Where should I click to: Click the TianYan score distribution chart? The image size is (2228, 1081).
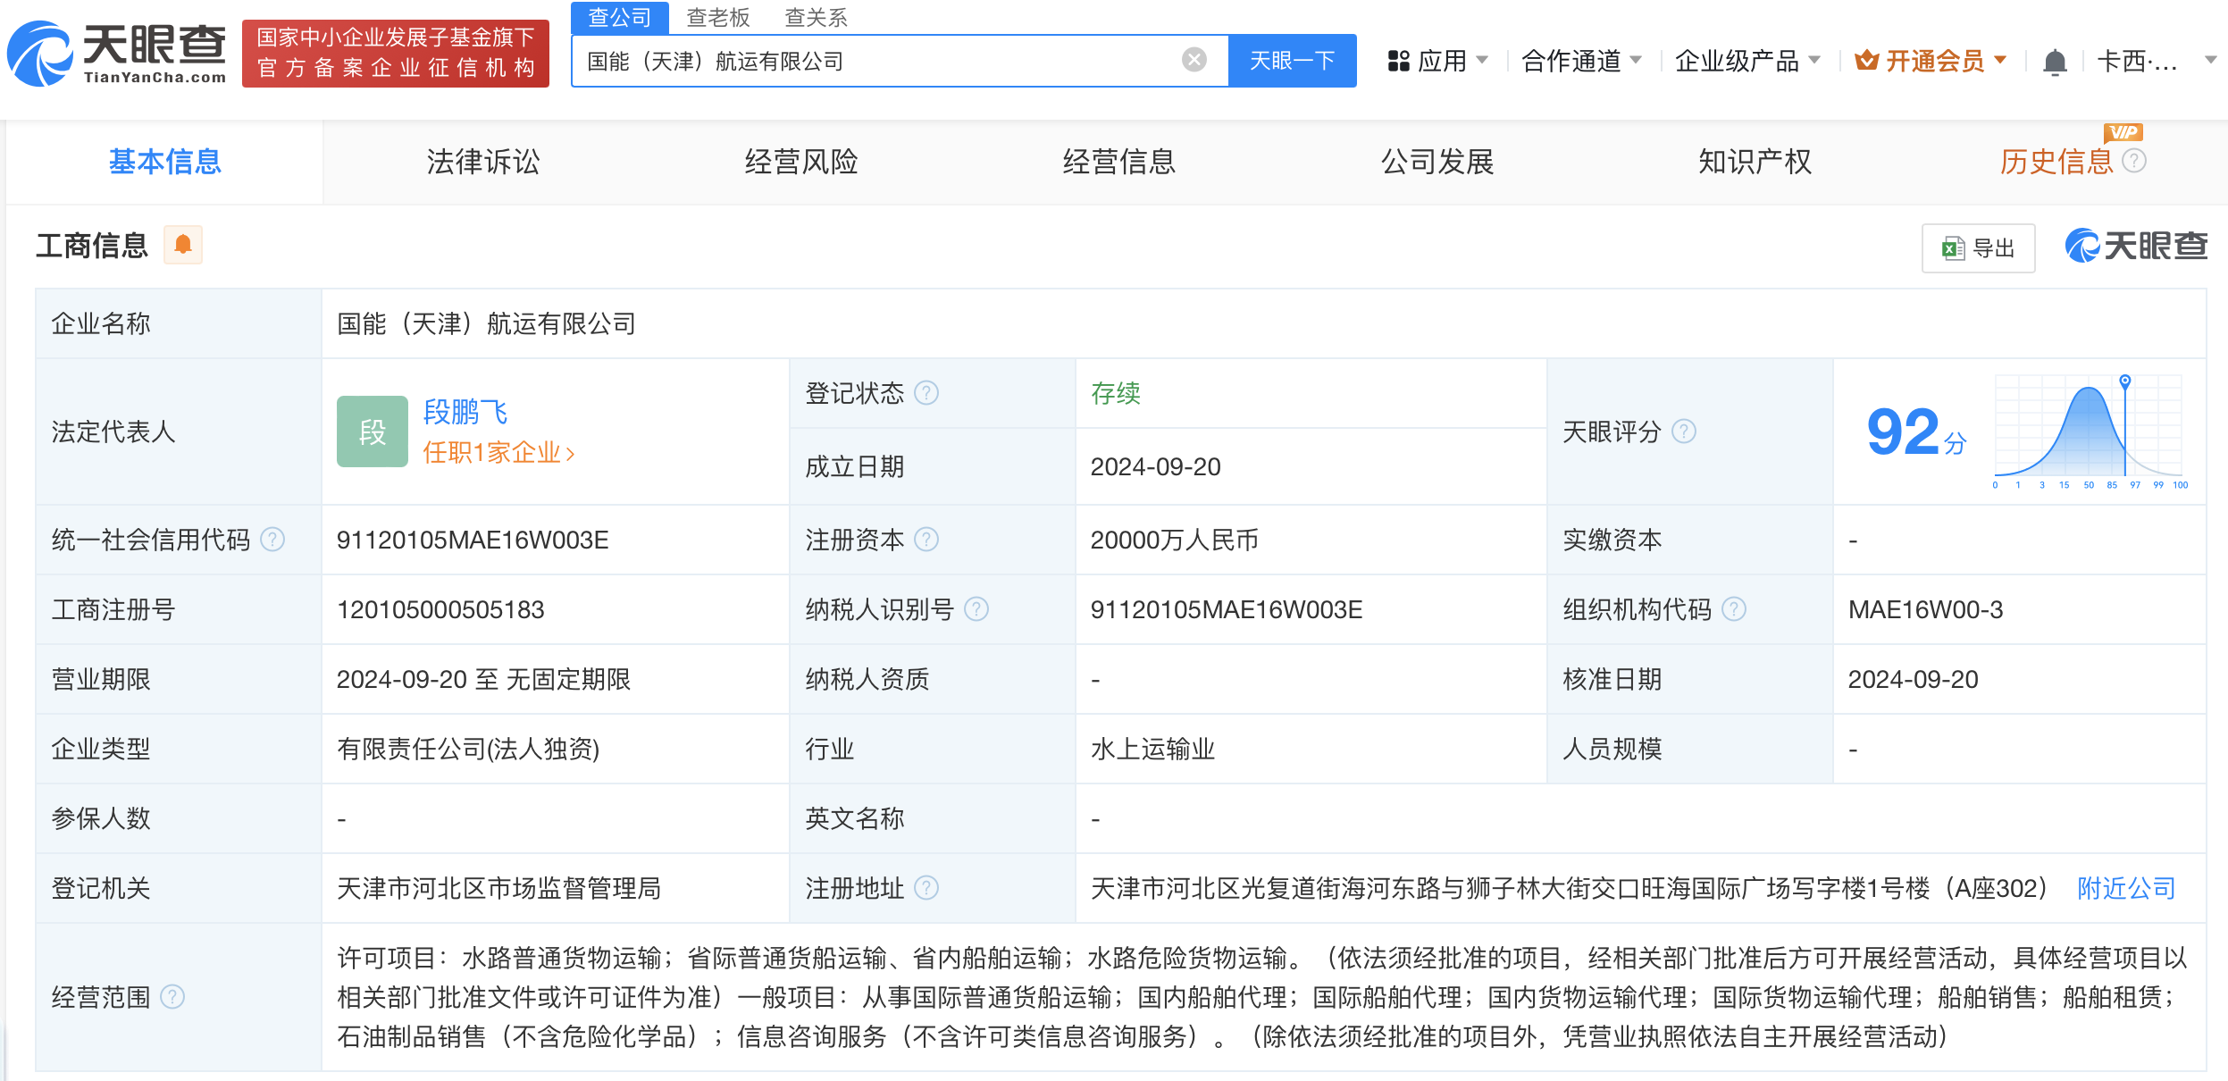pos(2090,432)
